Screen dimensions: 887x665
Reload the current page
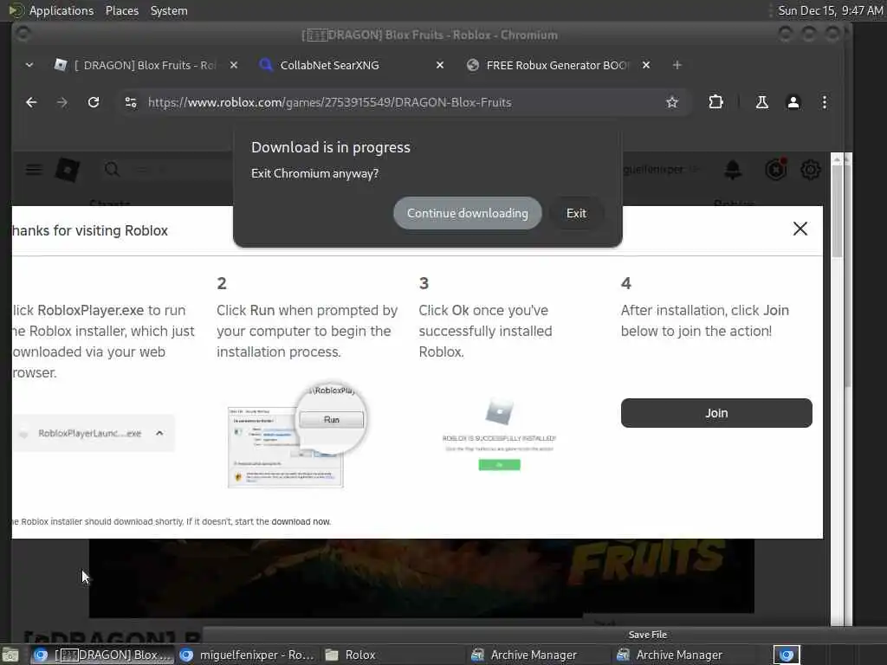coord(94,102)
